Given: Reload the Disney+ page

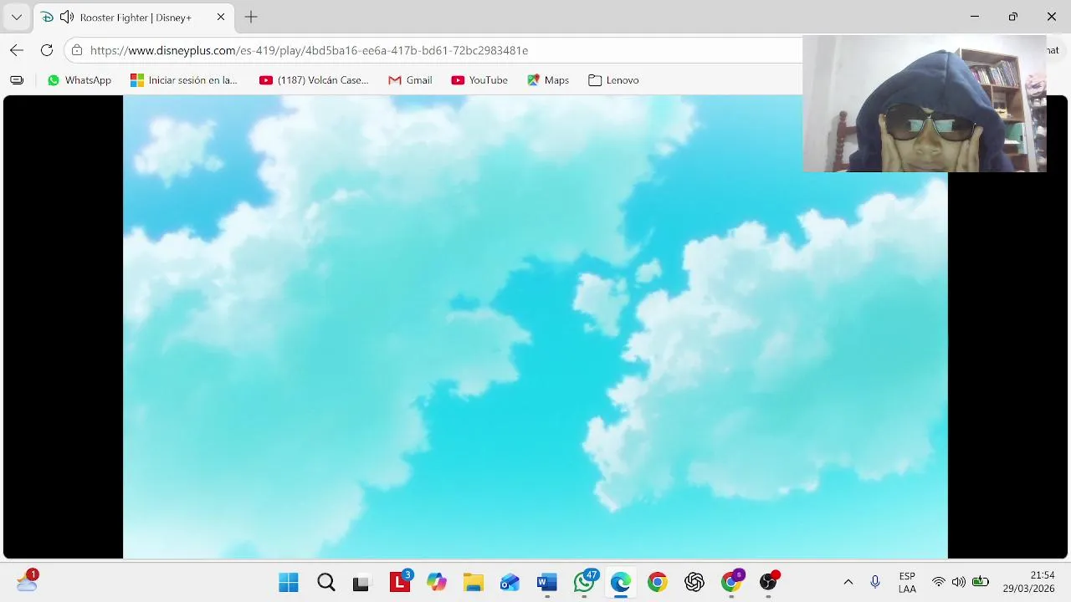Looking at the screenshot, I should click(47, 50).
